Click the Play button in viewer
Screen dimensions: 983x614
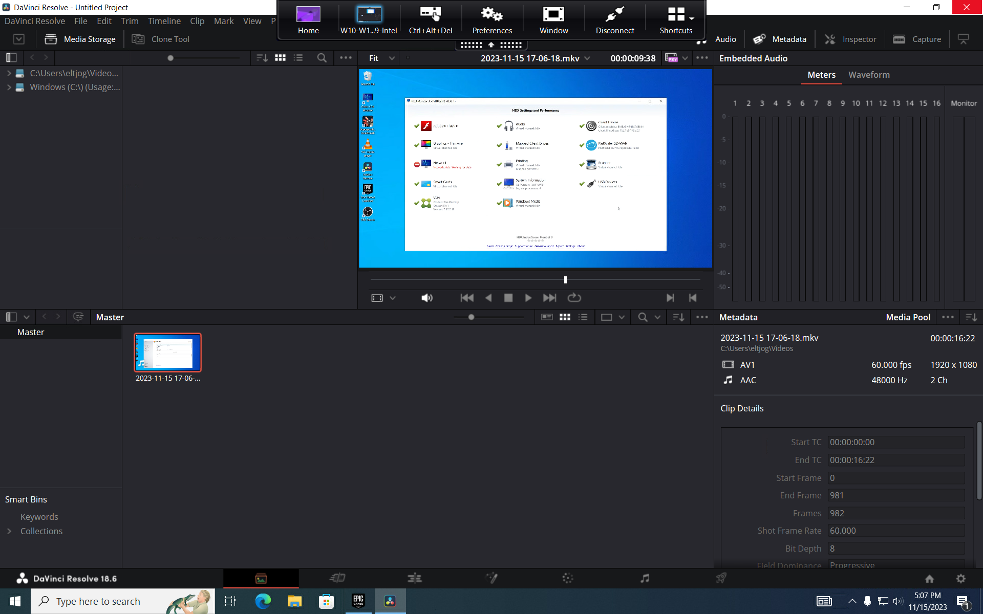pos(528,298)
